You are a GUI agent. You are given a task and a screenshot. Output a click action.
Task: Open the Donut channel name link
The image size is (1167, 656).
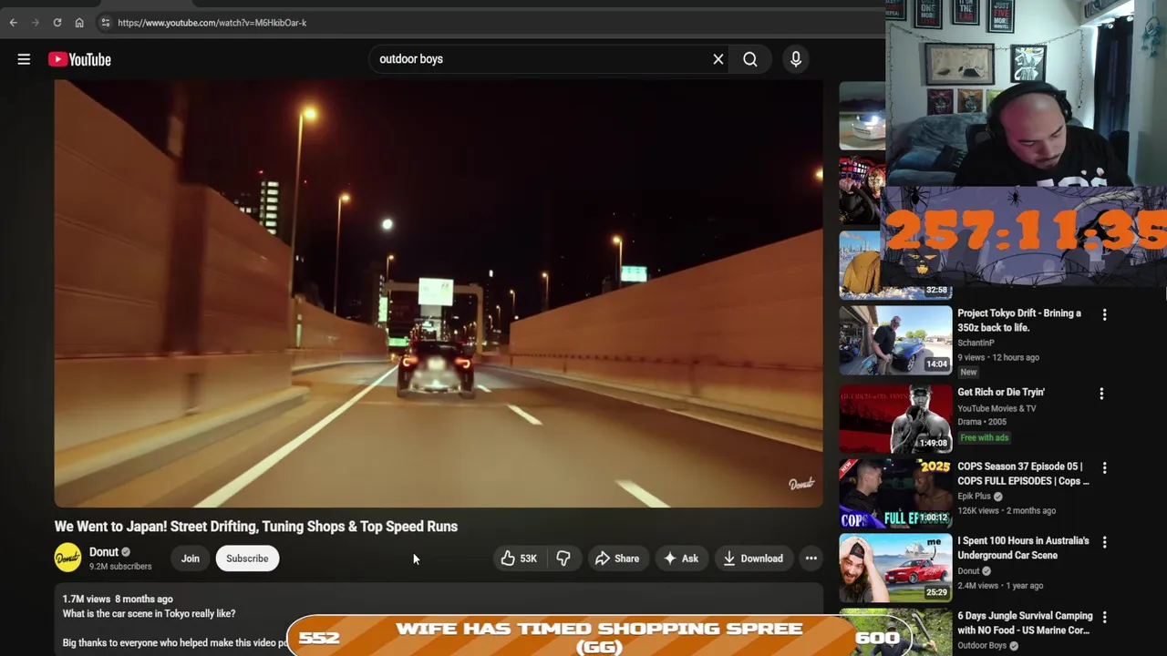click(x=104, y=552)
